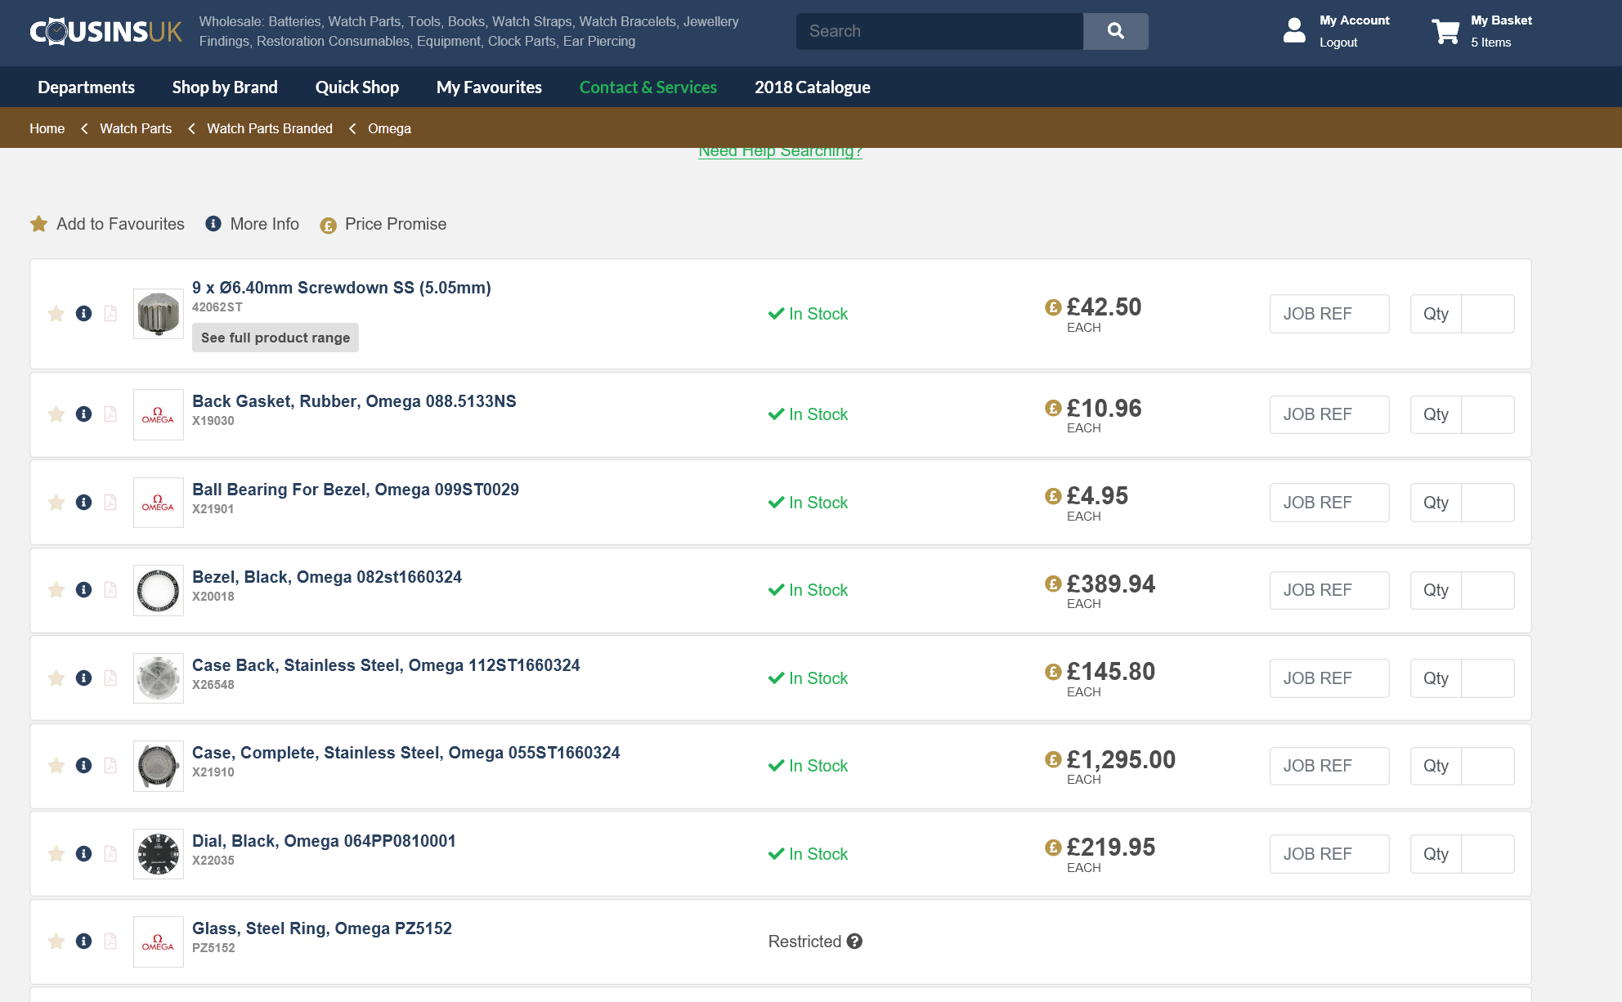
Task: Open the shopping basket icon
Action: tap(1445, 31)
